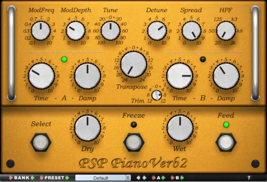Image resolution: width=267 pixels, height=182 pixels.
Task: Click the ModDepth knob
Action: [76, 31]
